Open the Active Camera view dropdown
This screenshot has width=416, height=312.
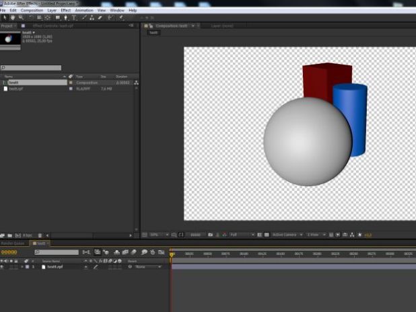pos(286,235)
